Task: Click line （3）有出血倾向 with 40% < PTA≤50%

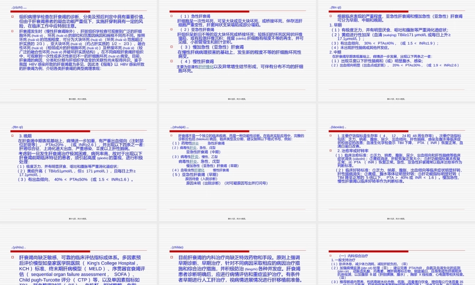Action: [x=76, y=180]
